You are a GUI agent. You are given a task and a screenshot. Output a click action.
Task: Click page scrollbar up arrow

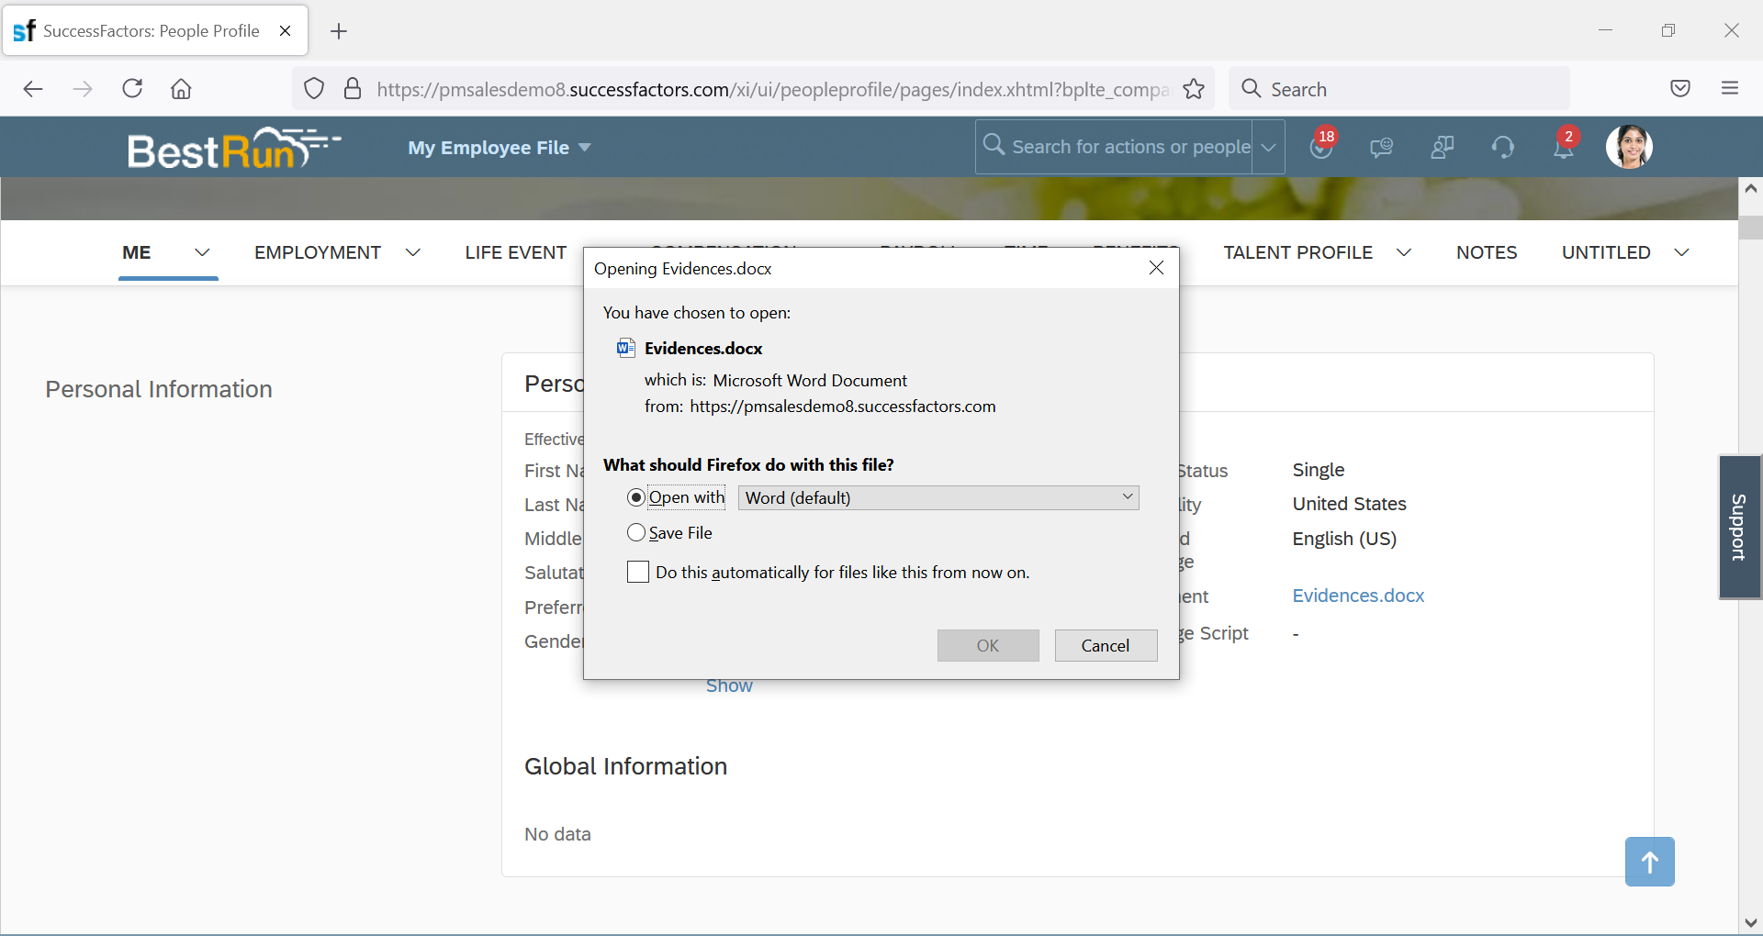coord(1750,189)
